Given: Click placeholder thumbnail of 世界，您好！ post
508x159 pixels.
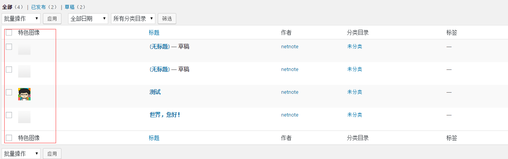Looking at the screenshot, I should [24, 117].
